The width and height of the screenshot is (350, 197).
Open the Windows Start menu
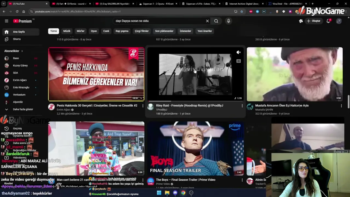tap(159, 193)
